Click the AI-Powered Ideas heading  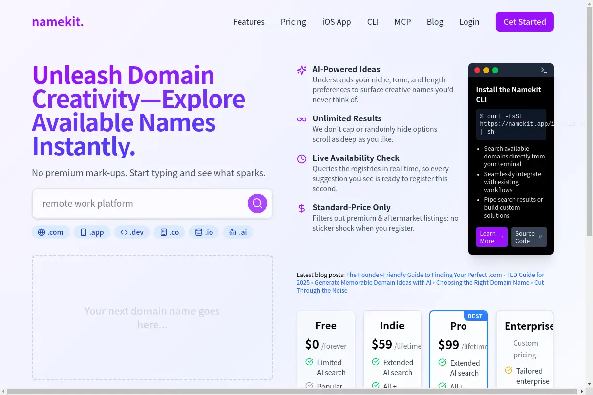click(346, 69)
